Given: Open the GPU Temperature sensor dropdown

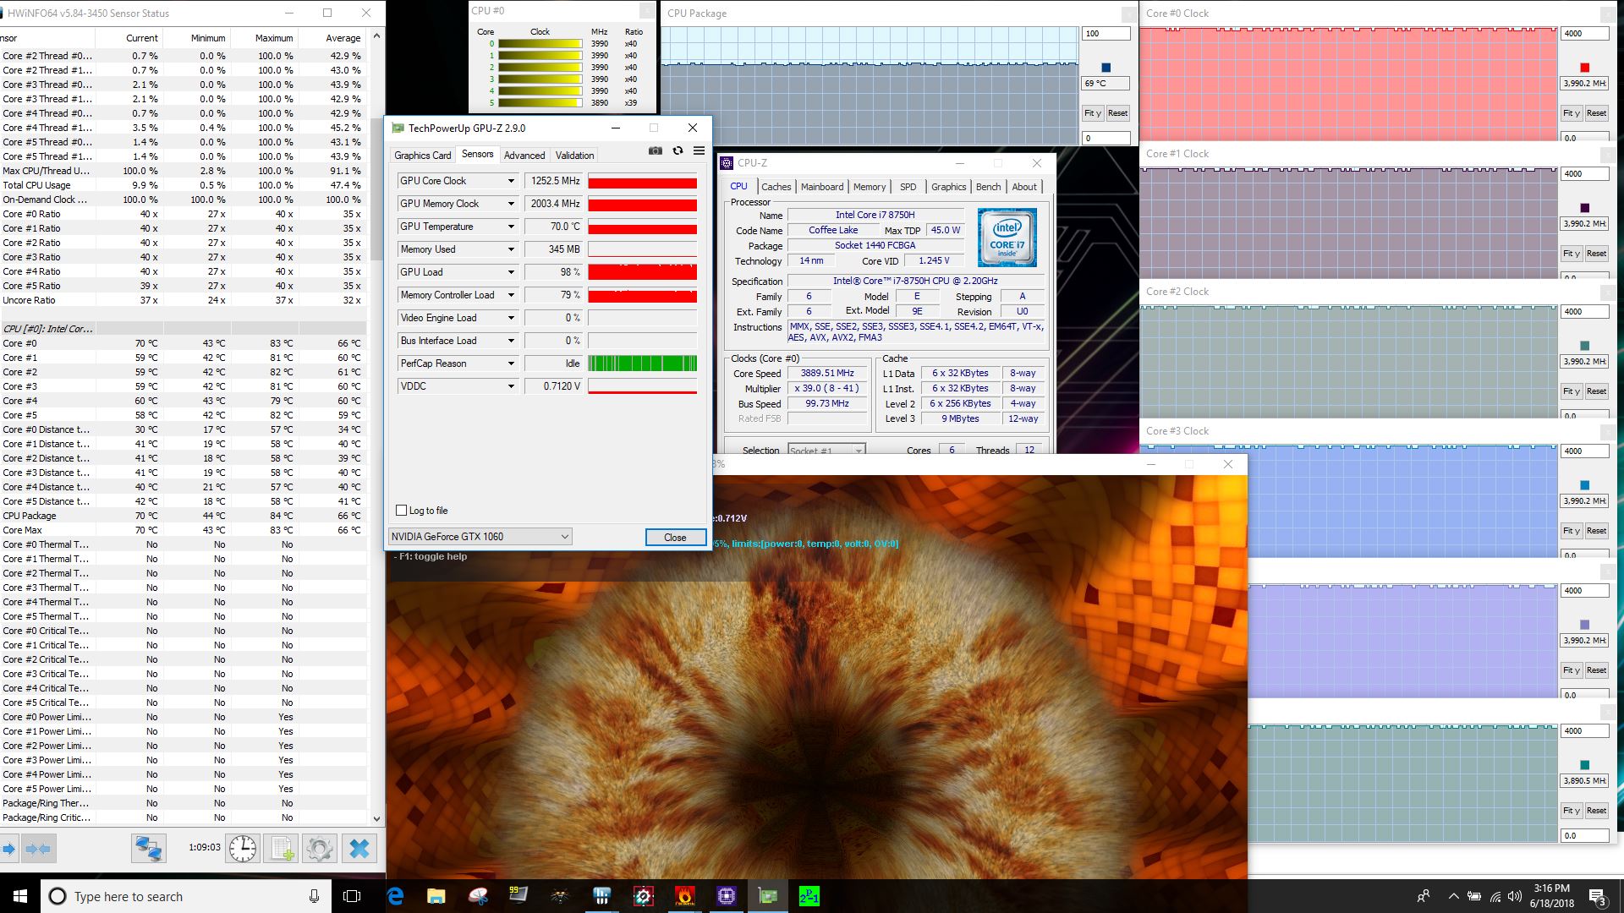Looking at the screenshot, I should 511,227.
